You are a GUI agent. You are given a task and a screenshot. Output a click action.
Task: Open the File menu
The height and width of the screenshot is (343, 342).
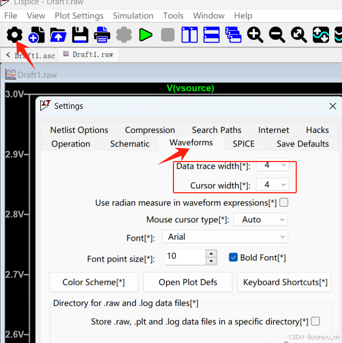[x=11, y=16]
